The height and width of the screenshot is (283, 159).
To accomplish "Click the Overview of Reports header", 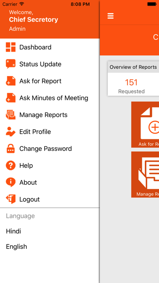I will coord(133,67).
